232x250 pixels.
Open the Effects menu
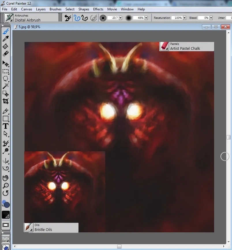[x=98, y=9]
